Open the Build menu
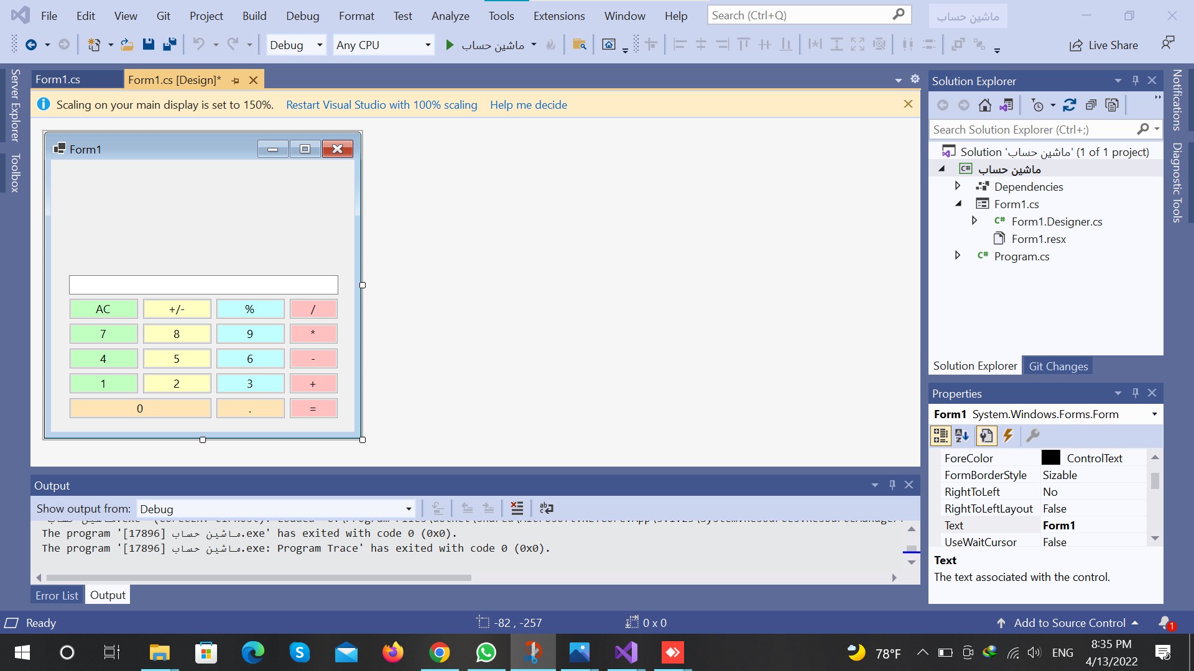This screenshot has height=671, width=1194. [x=254, y=16]
